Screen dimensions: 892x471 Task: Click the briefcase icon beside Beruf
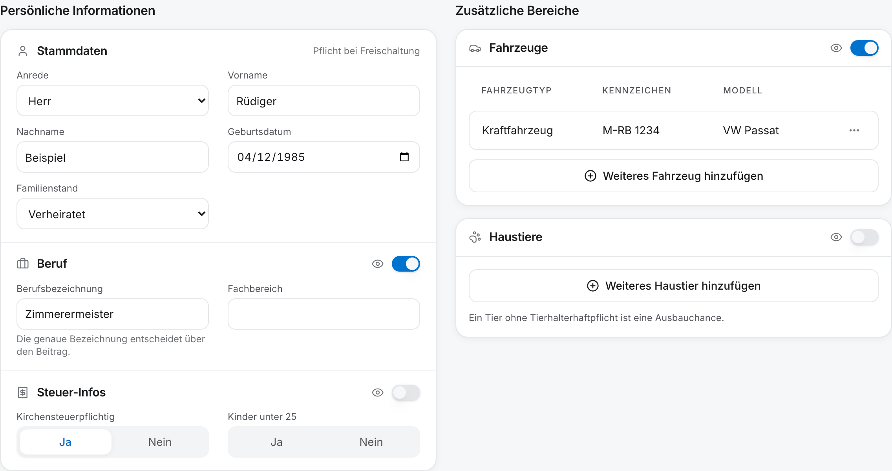click(x=23, y=263)
